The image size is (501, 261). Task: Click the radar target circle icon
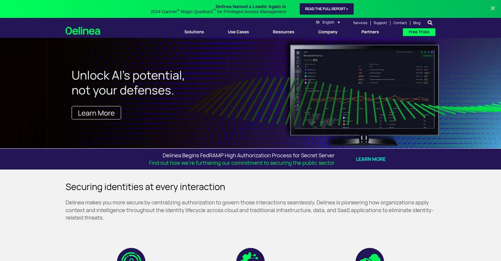pos(131,255)
